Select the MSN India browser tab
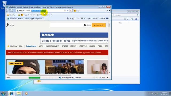Screen dimensions: 171x96 25,19
